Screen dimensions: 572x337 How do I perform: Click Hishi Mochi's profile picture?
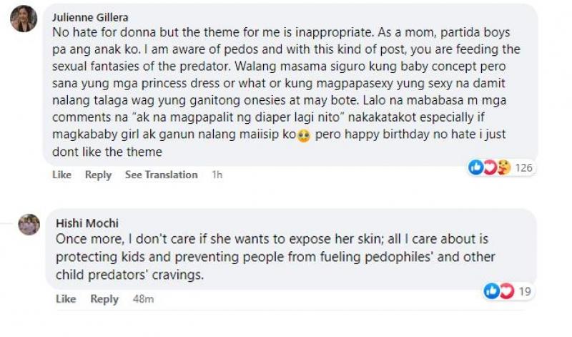[29, 225]
